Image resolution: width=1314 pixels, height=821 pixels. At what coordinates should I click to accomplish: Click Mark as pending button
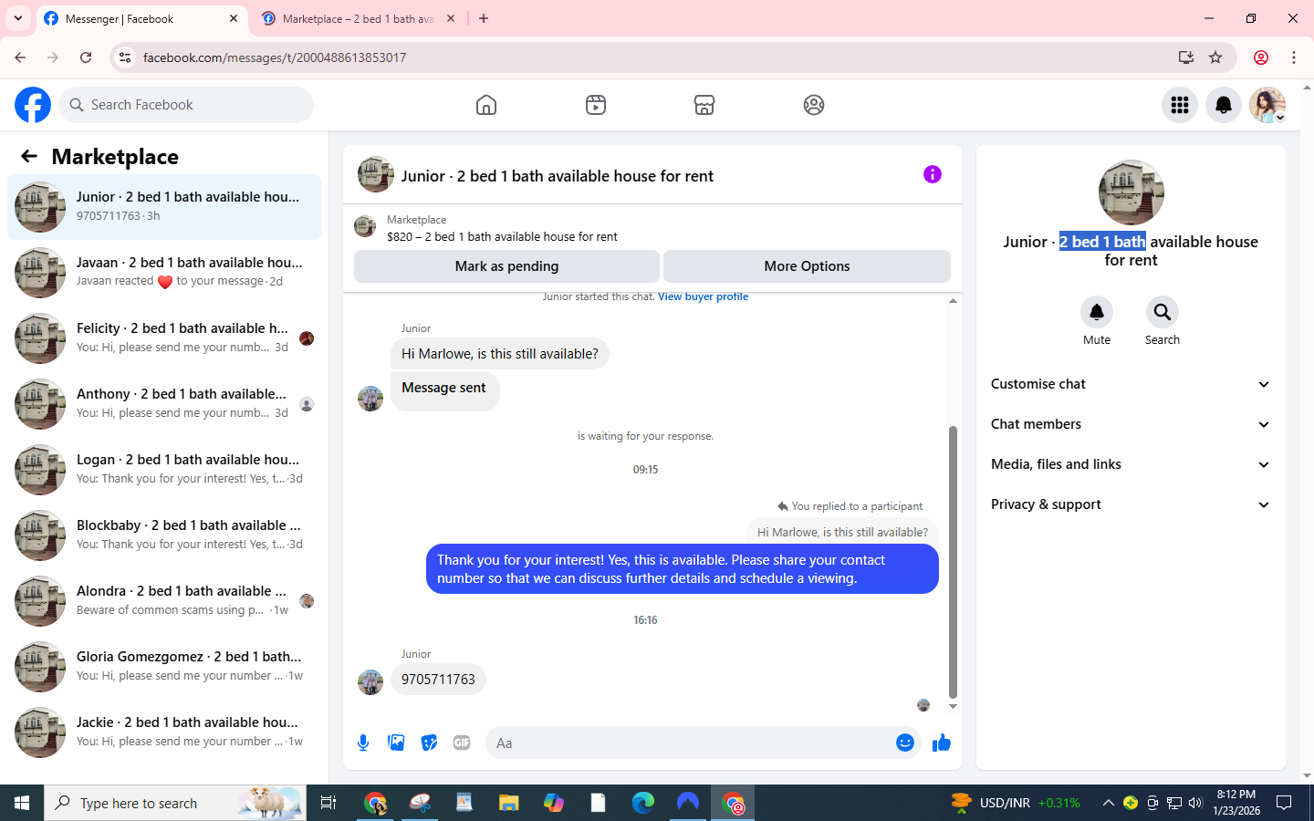[x=506, y=266]
